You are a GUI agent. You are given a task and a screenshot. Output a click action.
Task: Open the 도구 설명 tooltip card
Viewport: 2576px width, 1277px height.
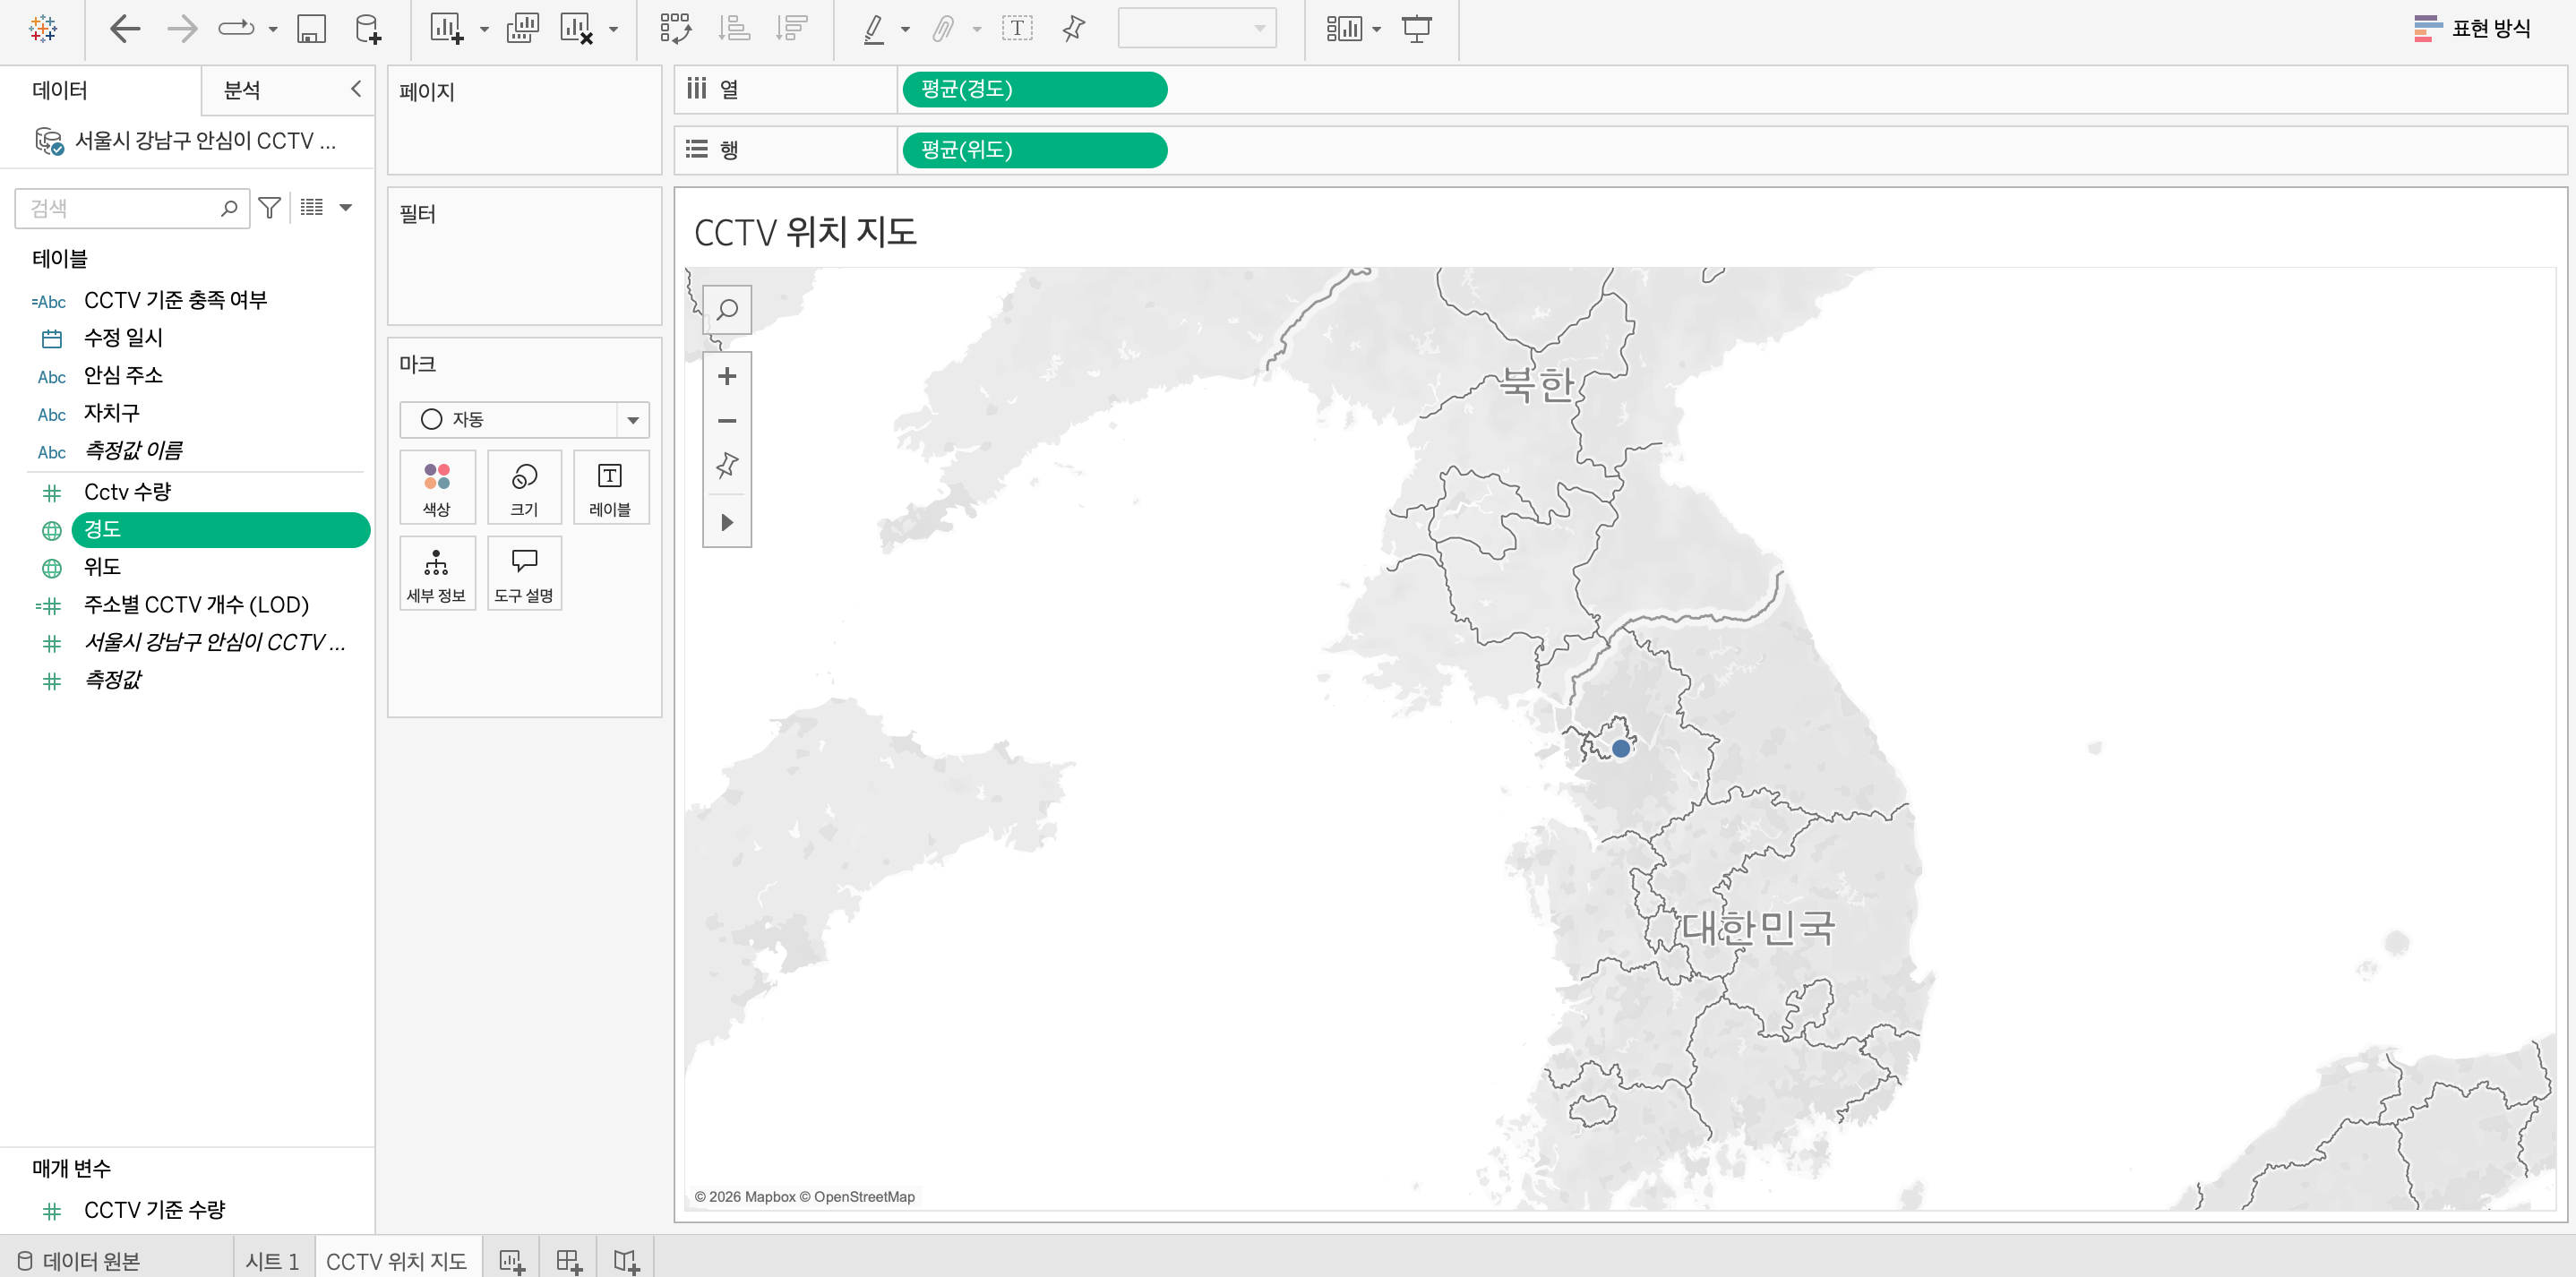tap(524, 573)
